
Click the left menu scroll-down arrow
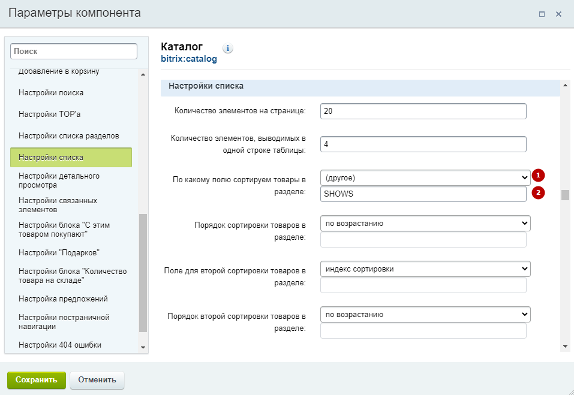click(x=143, y=348)
